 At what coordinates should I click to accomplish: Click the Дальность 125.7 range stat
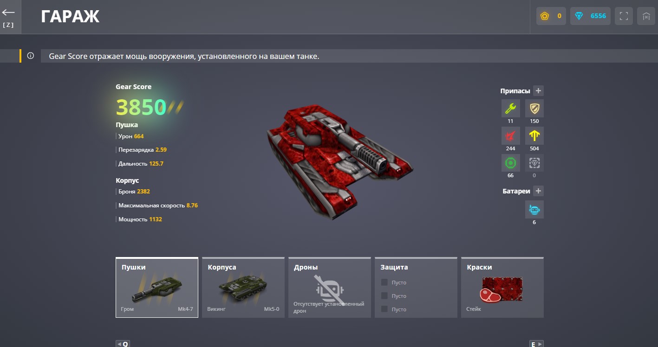[x=141, y=164]
